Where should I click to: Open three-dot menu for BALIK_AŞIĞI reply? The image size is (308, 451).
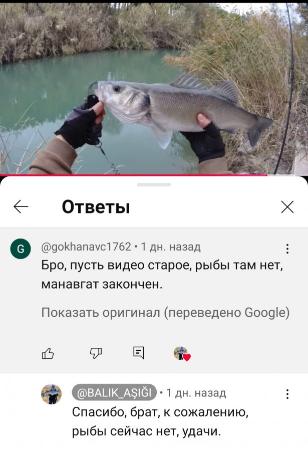coord(287,394)
